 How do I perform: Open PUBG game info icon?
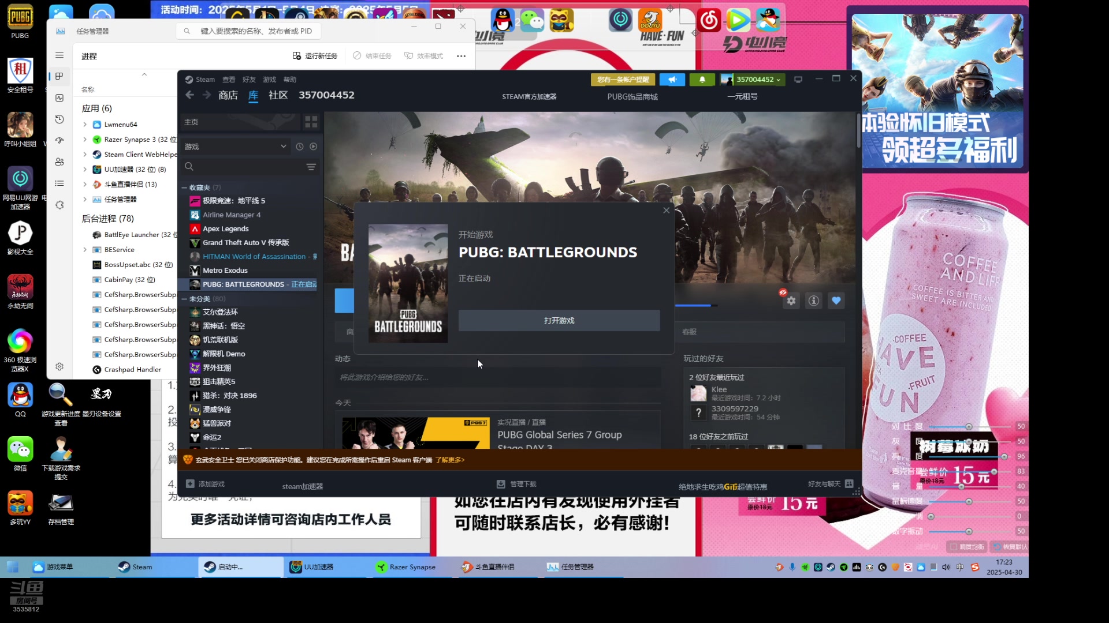[814, 301]
